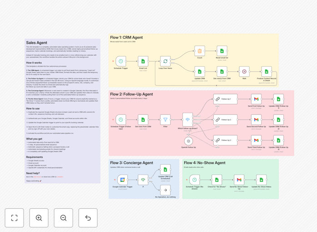Screen dimensions: 317x232
Task: Select the Check for "No Shows" node
Action: click(217, 180)
